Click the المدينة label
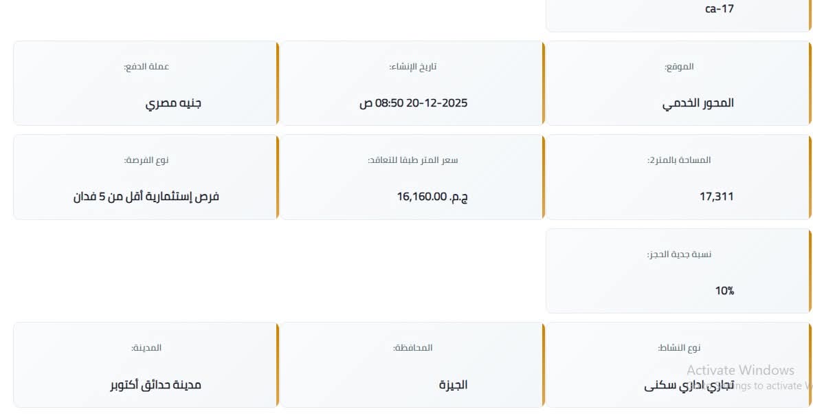Image resolution: width=813 pixels, height=414 pixels. (146, 348)
